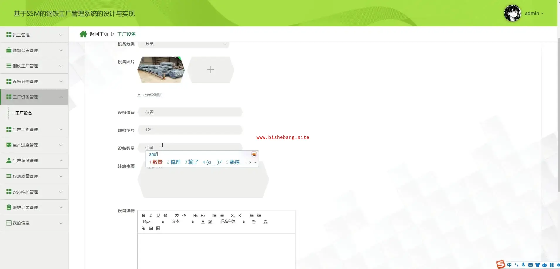Click the plus box to upload equipment image

[211, 70]
